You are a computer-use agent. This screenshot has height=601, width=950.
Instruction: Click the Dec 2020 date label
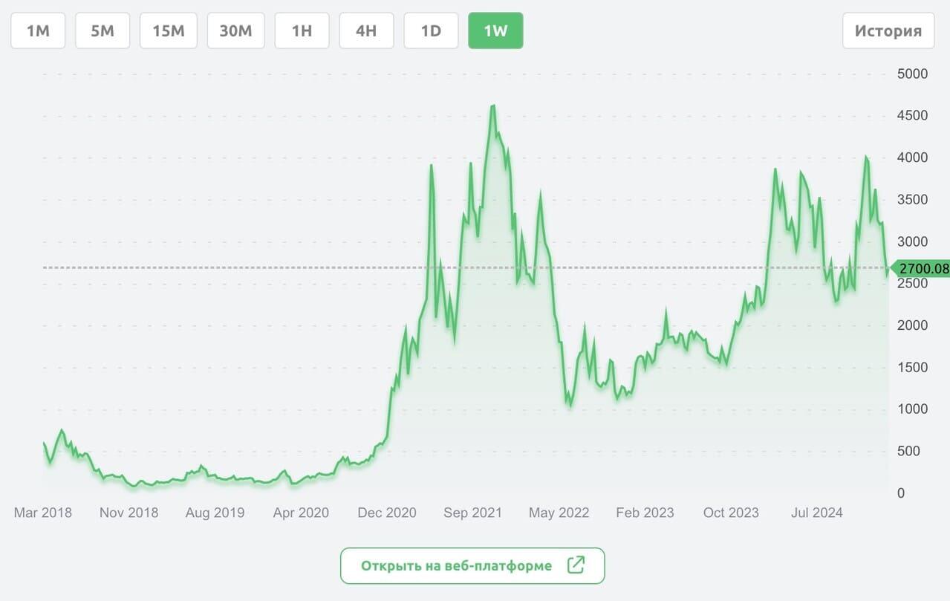pyautogui.click(x=386, y=513)
